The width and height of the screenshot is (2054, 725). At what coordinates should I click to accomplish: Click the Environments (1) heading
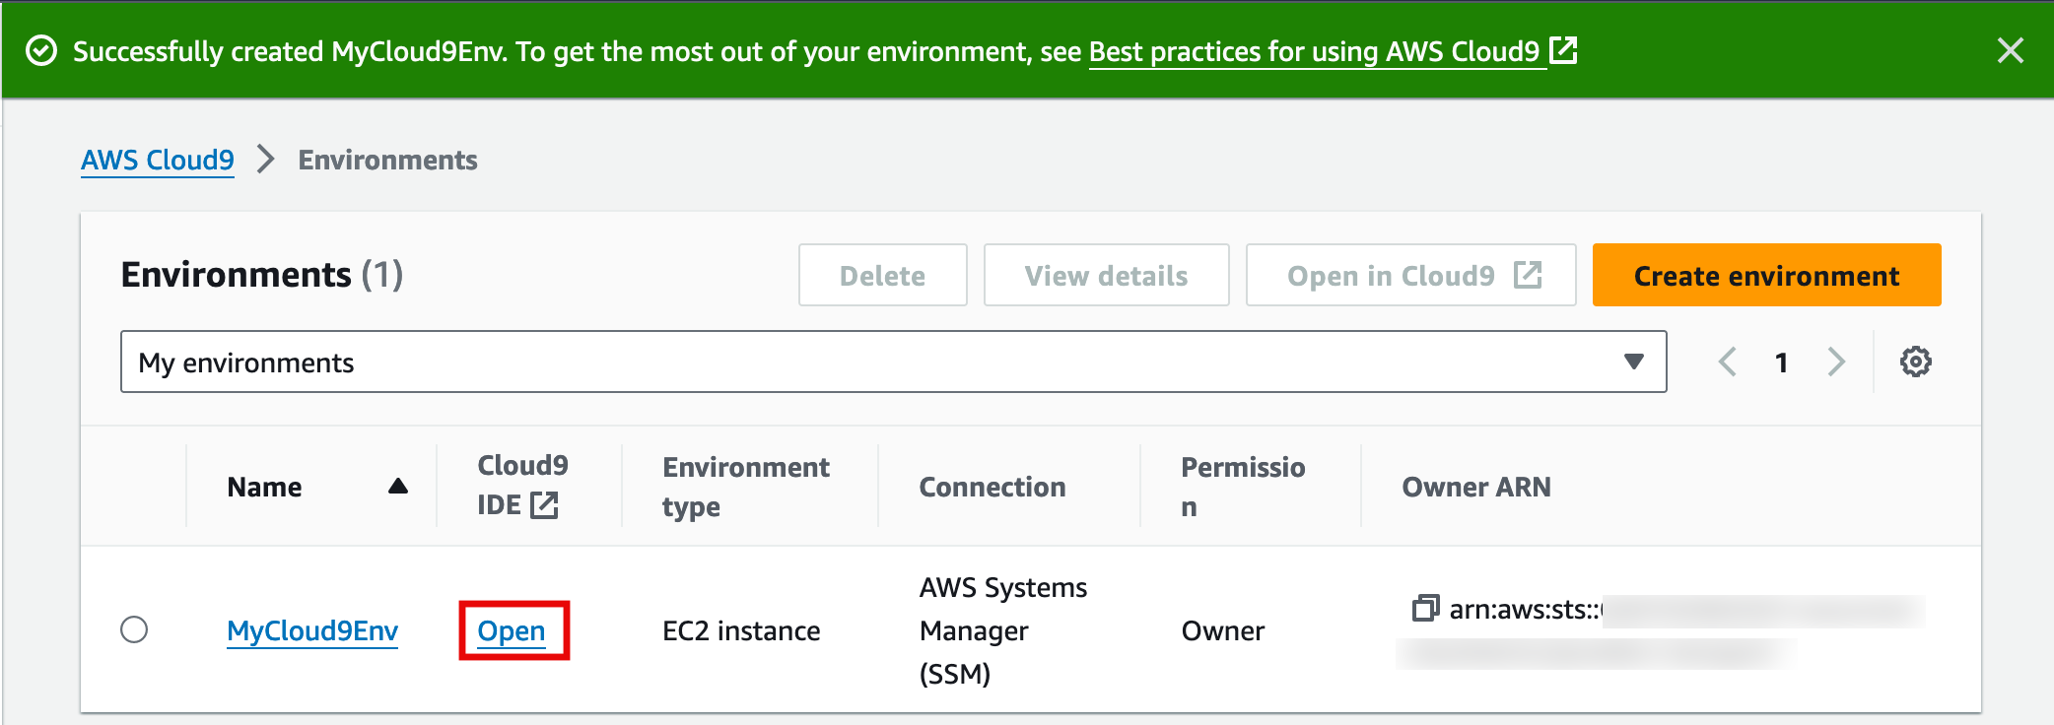pos(262,275)
